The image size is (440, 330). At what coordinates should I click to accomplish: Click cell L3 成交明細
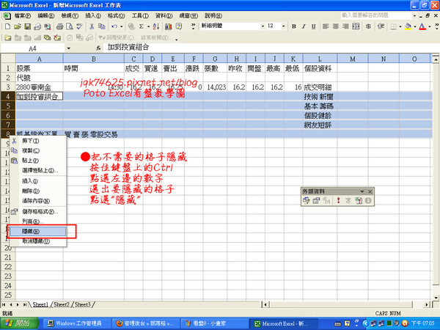pyautogui.click(x=320, y=87)
